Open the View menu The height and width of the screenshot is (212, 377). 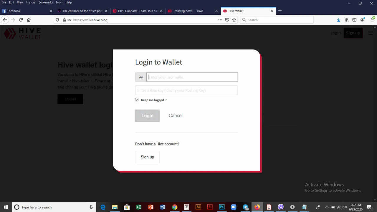point(20,2)
